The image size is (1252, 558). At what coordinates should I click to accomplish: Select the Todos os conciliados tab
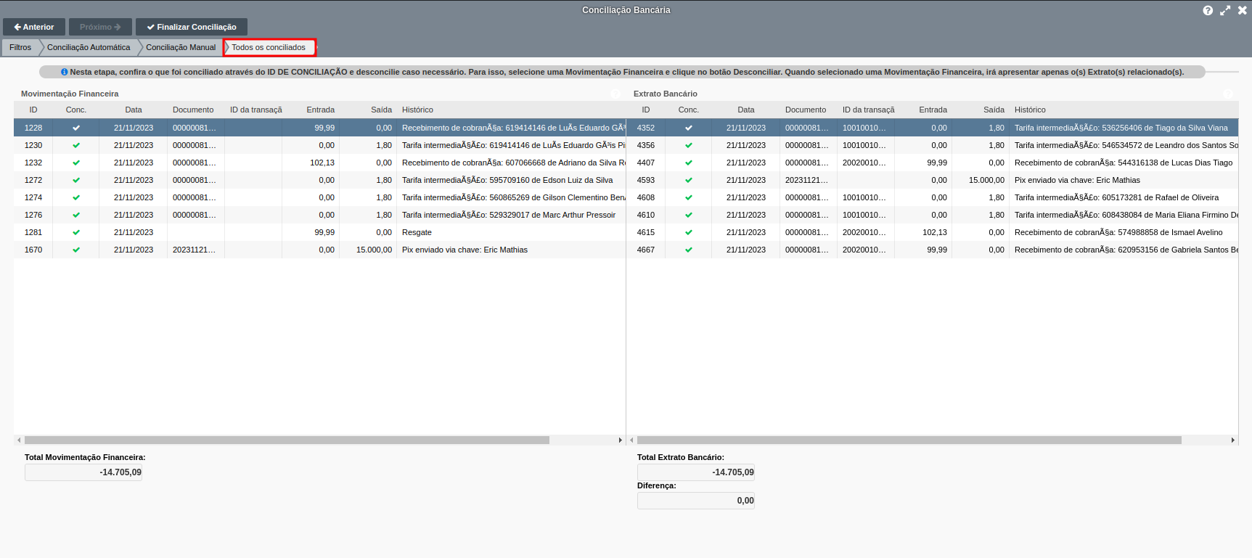(x=269, y=47)
